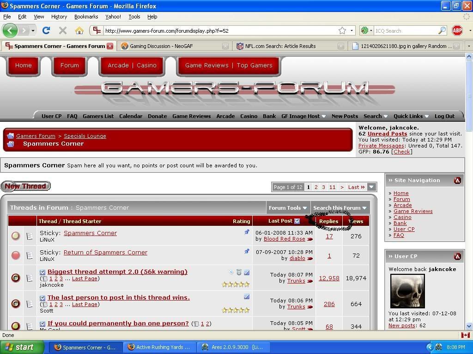Click thread status icon for Return of Spammers Corner
473x354 pixels.
[x=16, y=255]
